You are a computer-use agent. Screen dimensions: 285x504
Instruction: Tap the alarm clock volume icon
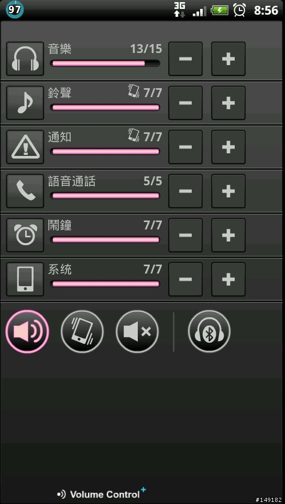25,235
